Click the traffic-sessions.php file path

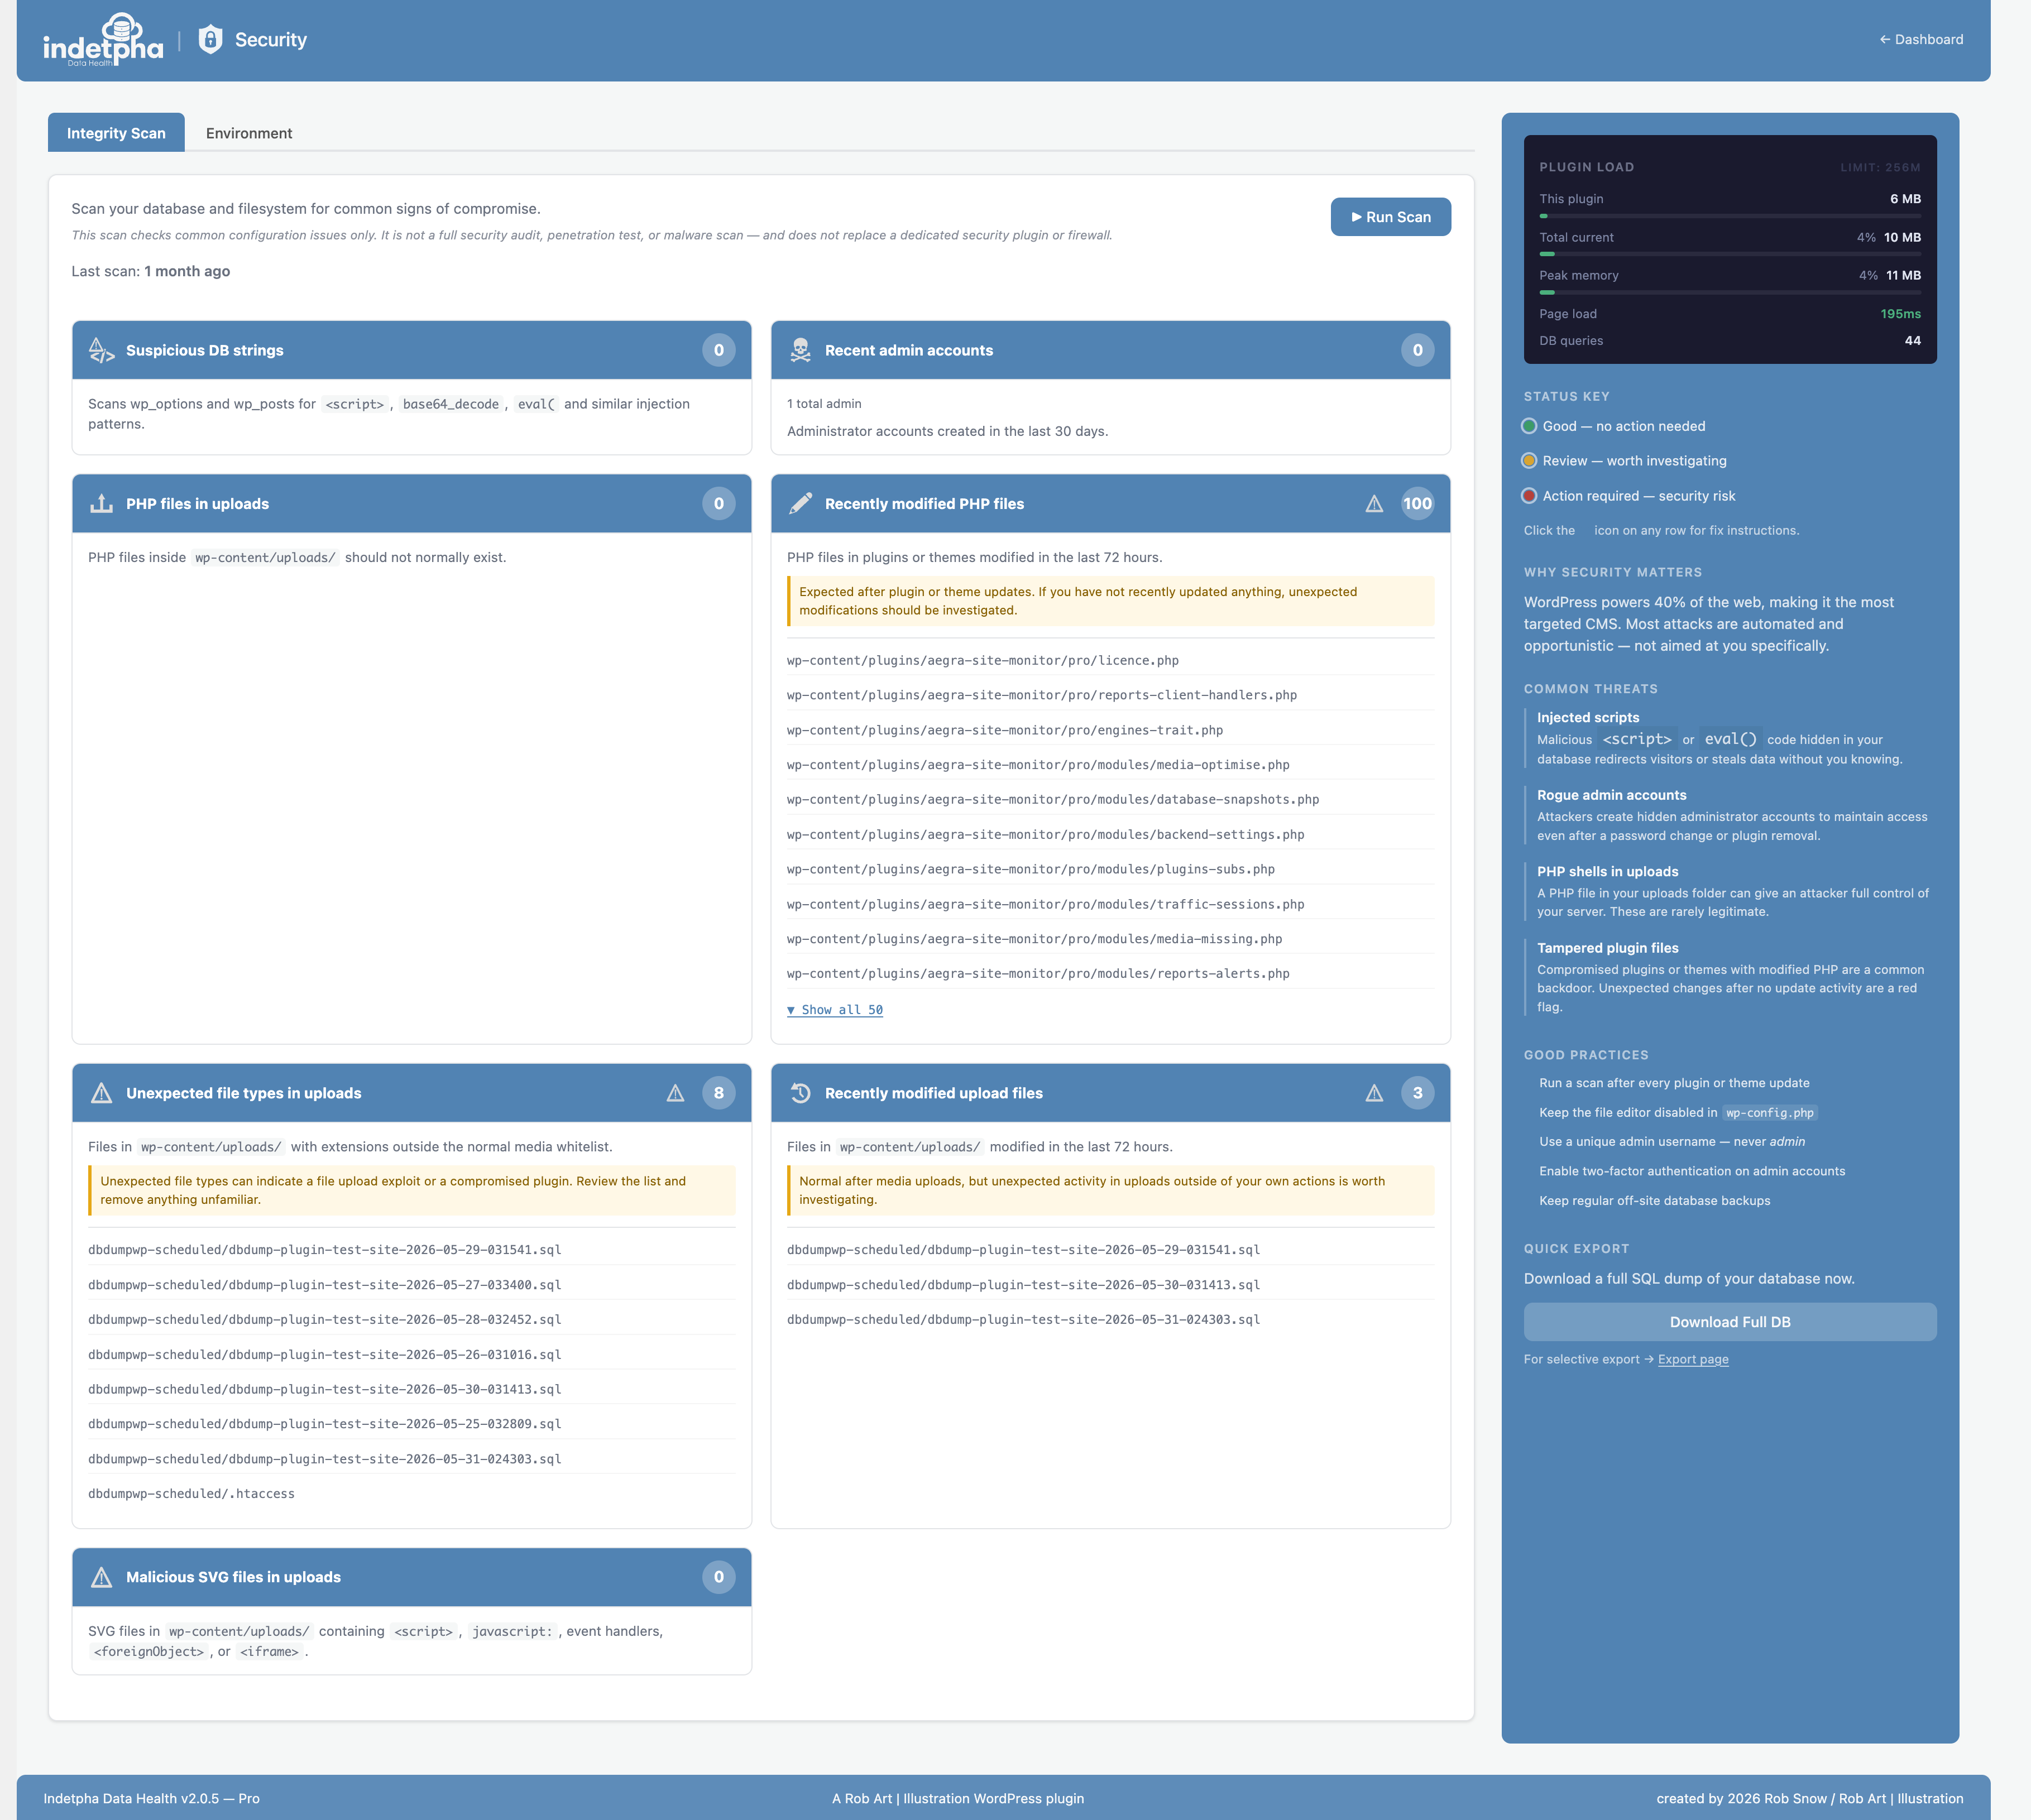point(1110,904)
